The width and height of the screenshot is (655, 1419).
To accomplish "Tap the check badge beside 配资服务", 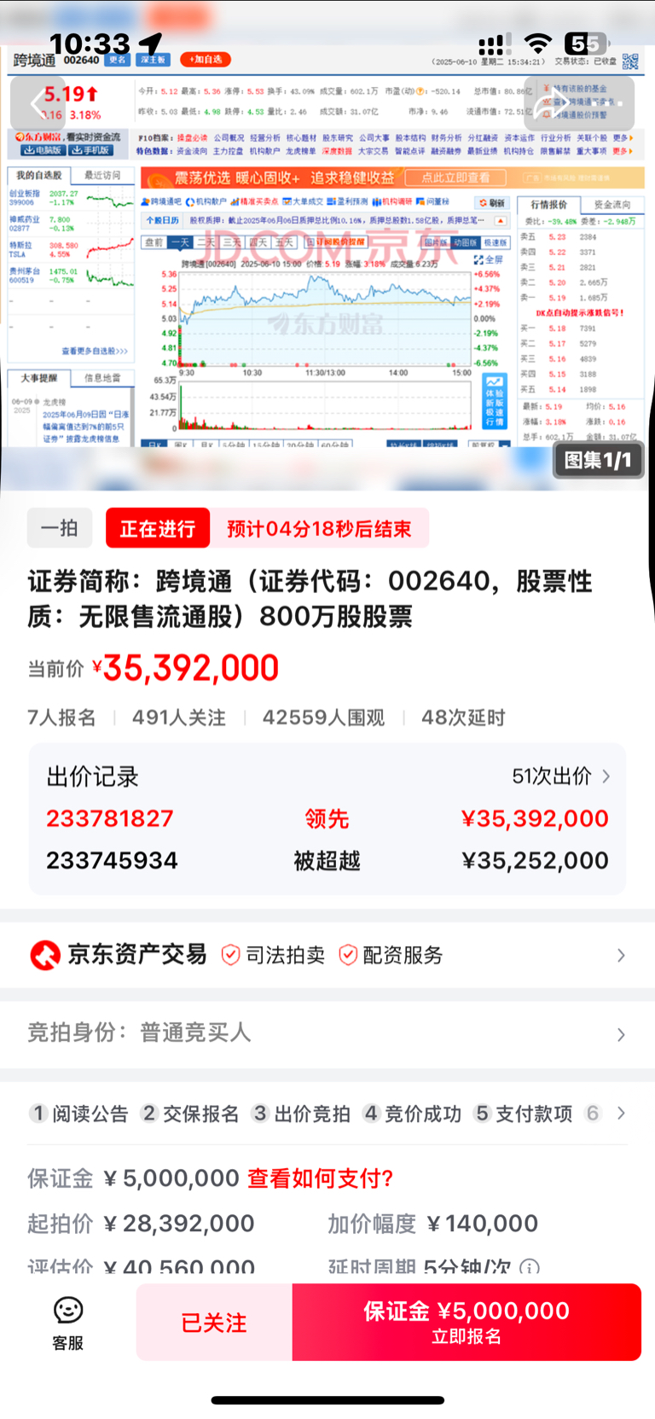I will point(348,955).
